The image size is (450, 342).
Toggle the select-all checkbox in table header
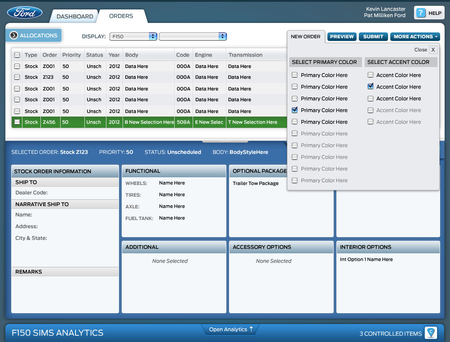click(x=17, y=55)
